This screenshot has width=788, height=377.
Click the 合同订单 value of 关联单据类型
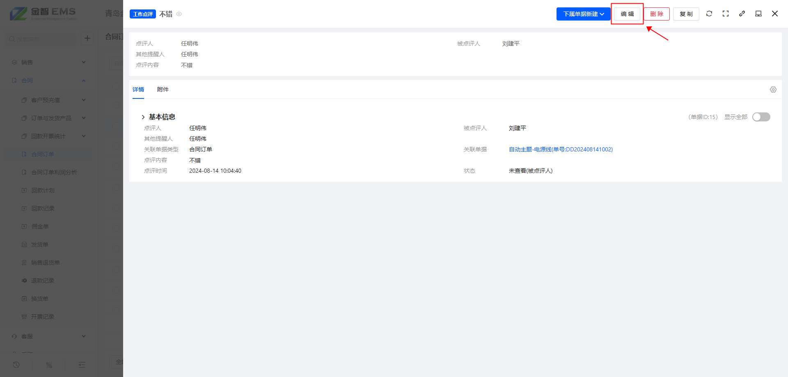point(201,149)
